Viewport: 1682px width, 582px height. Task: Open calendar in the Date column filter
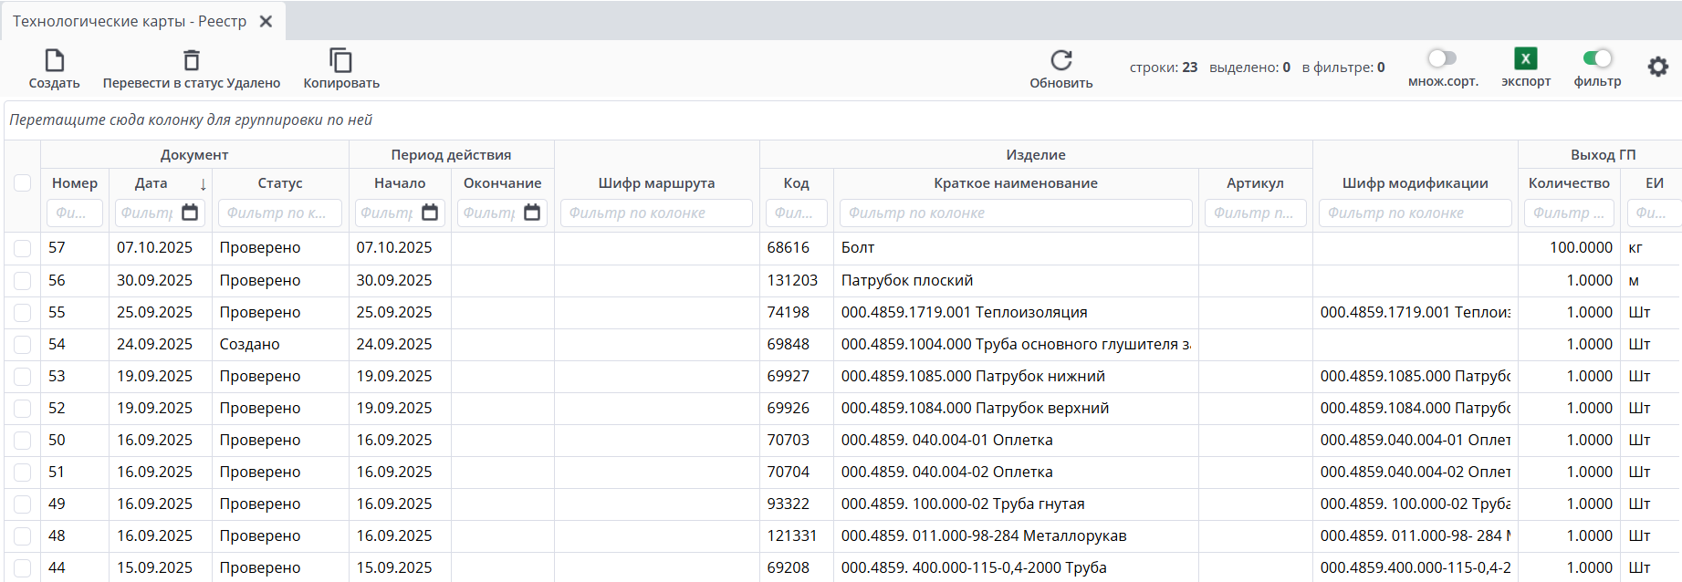(x=190, y=213)
